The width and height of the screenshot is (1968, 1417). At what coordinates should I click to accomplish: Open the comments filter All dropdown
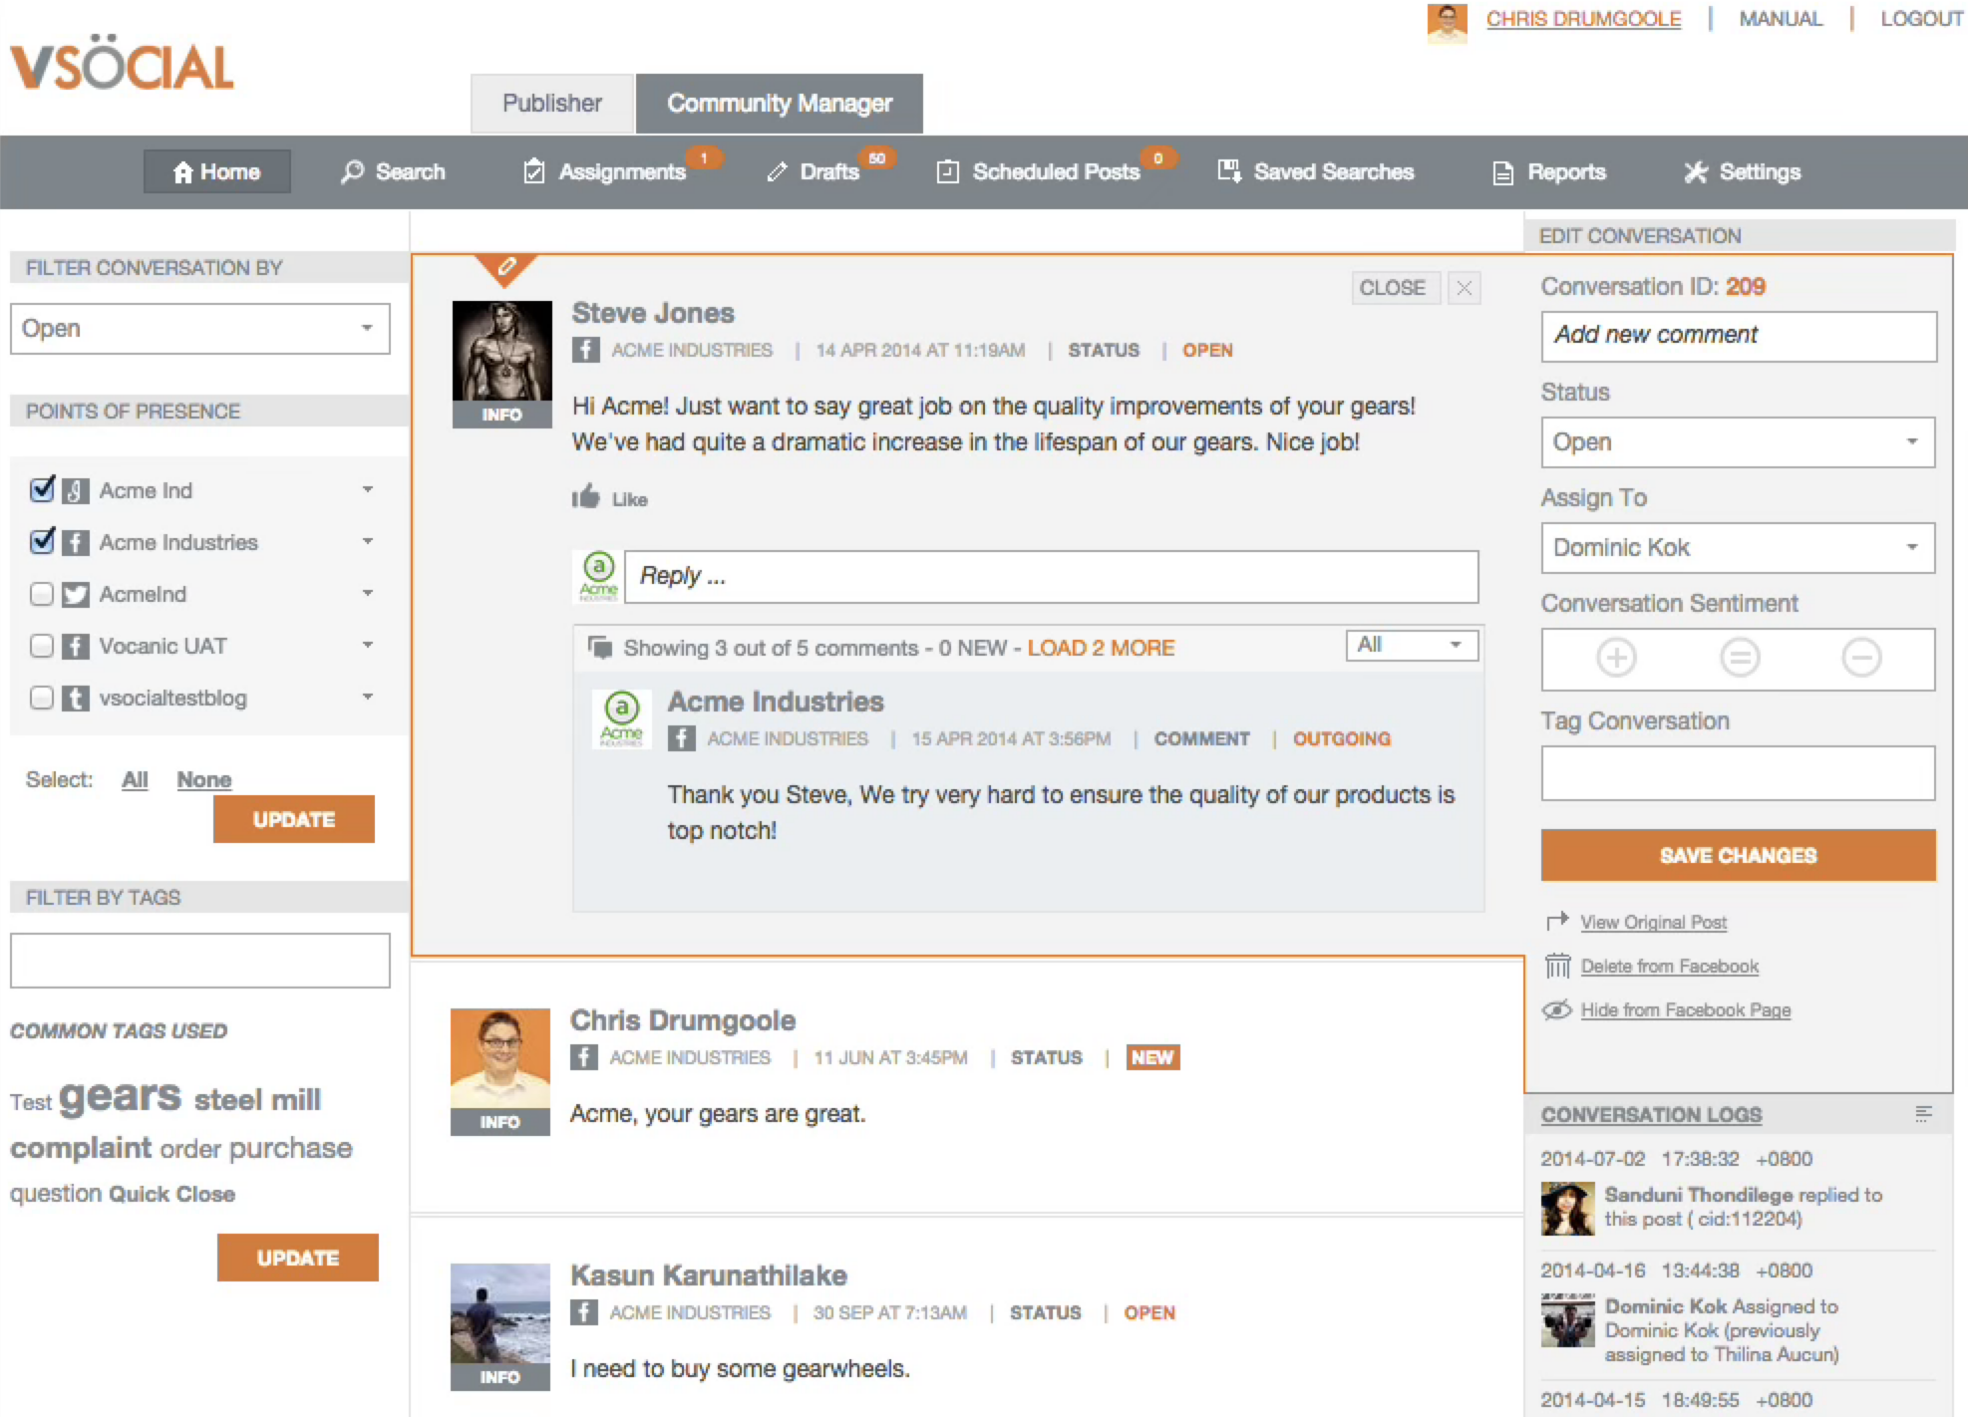pos(1410,645)
